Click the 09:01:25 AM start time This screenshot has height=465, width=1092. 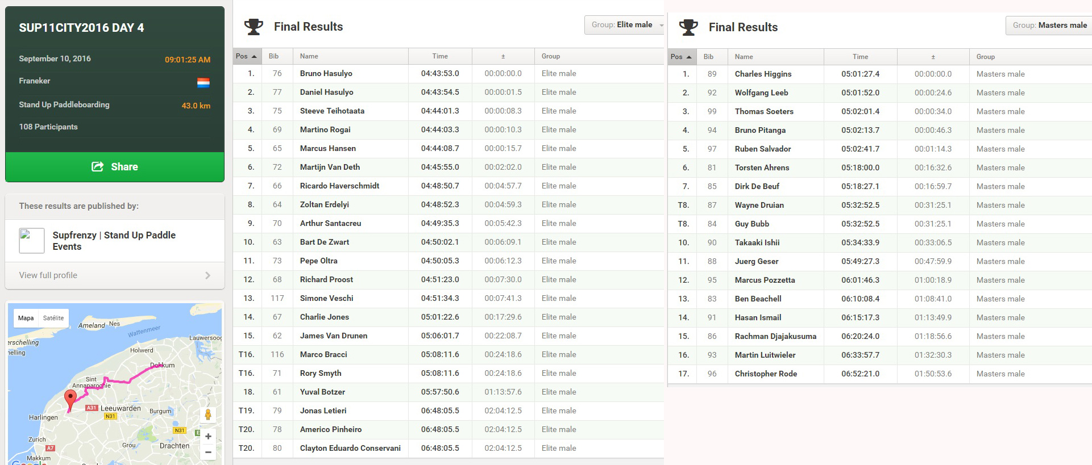click(188, 60)
